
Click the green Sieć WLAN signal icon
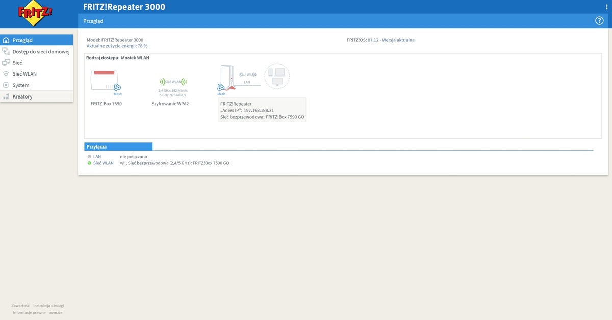point(173,82)
